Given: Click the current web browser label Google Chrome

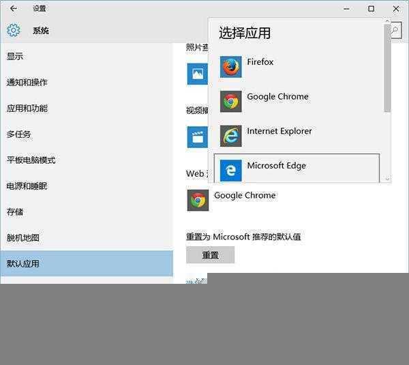Looking at the screenshot, I should point(245,195).
